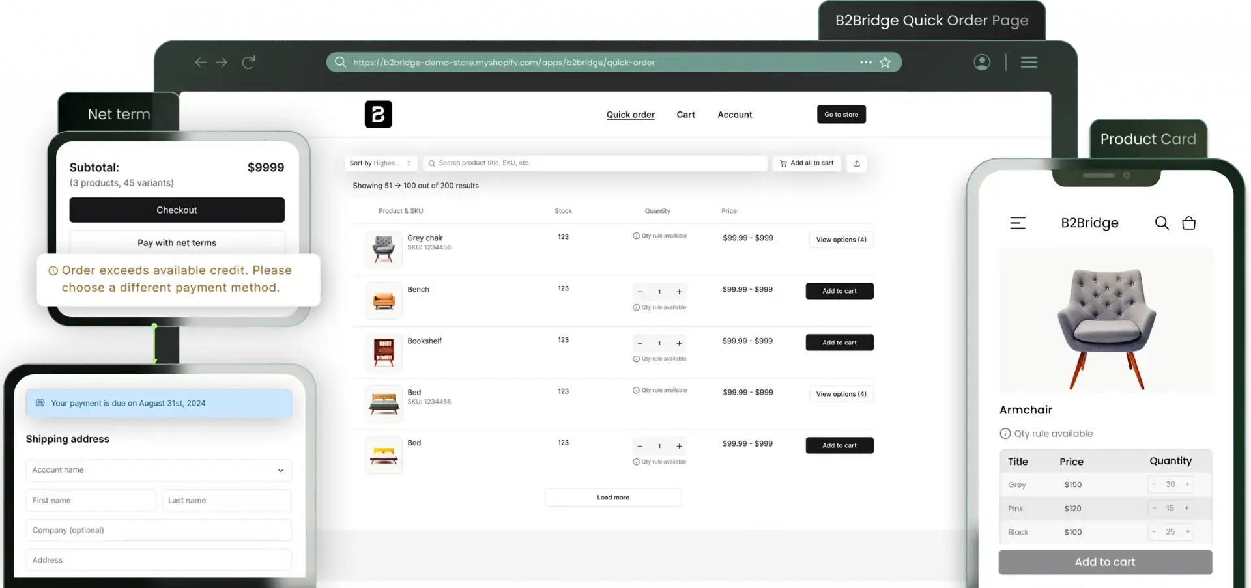Open mobile hamburger menu in Product Card
The image size is (1251, 588).
(x=1018, y=223)
